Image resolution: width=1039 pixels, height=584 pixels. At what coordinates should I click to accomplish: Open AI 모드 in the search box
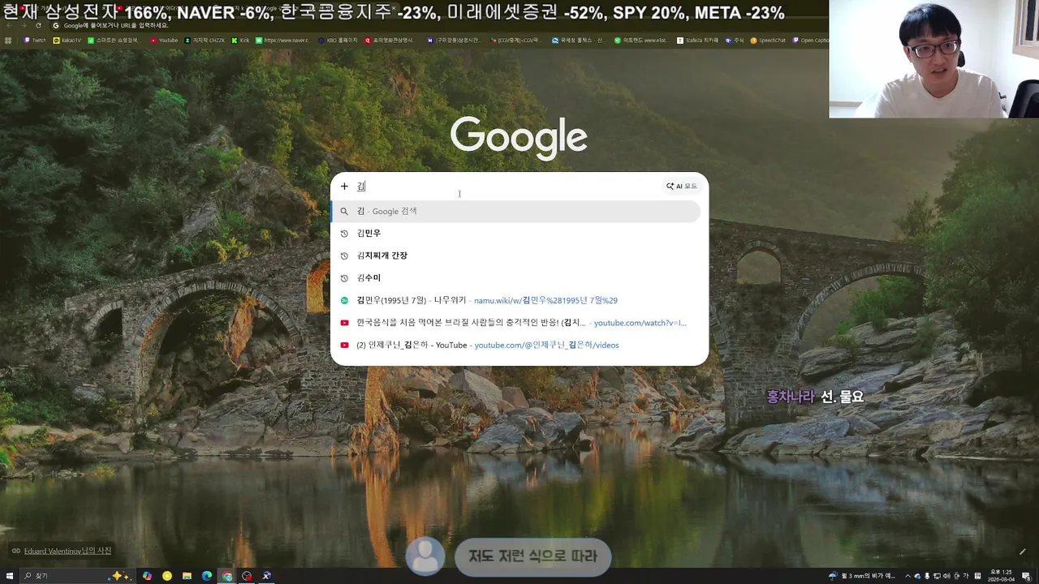pos(682,187)
